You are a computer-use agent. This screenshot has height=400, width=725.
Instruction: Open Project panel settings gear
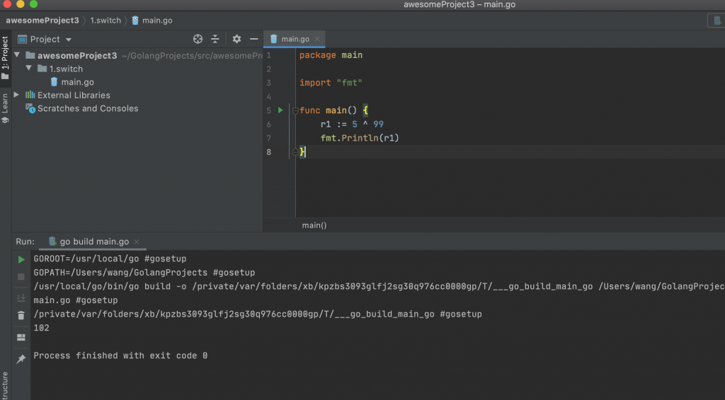pos(236,39)
